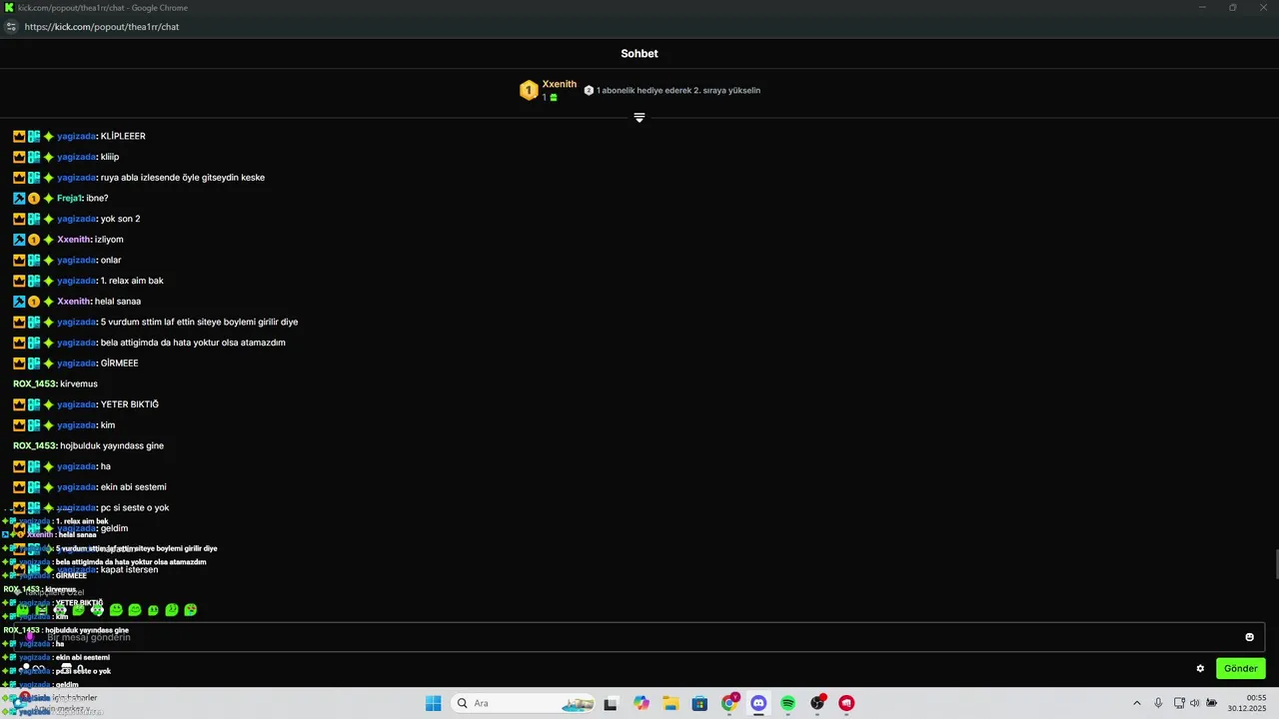
Task: Focus the 'Bir mesaj gönderin' message input
Action: click(639, 637)
